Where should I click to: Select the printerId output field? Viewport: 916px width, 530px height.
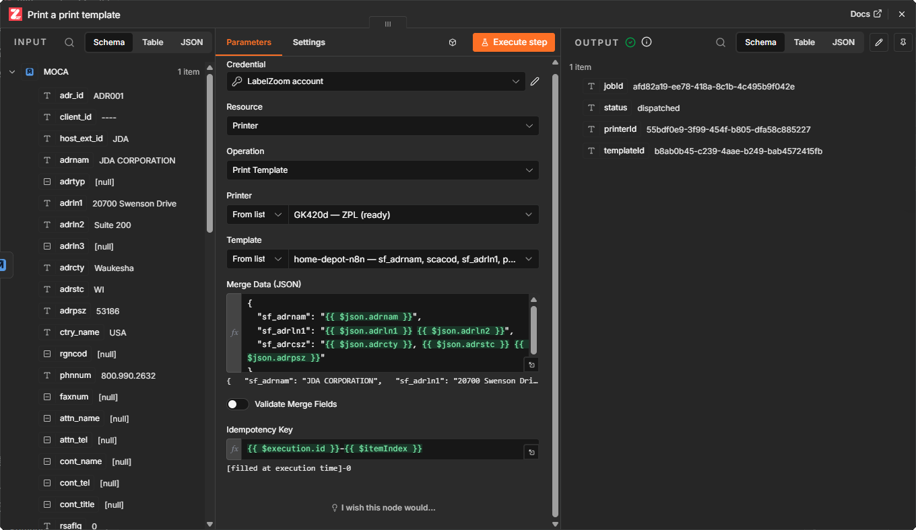click(620, 129)
